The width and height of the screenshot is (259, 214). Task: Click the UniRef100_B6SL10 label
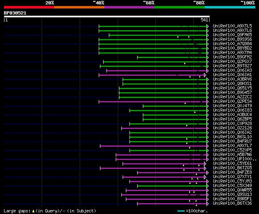coord(232,137)
